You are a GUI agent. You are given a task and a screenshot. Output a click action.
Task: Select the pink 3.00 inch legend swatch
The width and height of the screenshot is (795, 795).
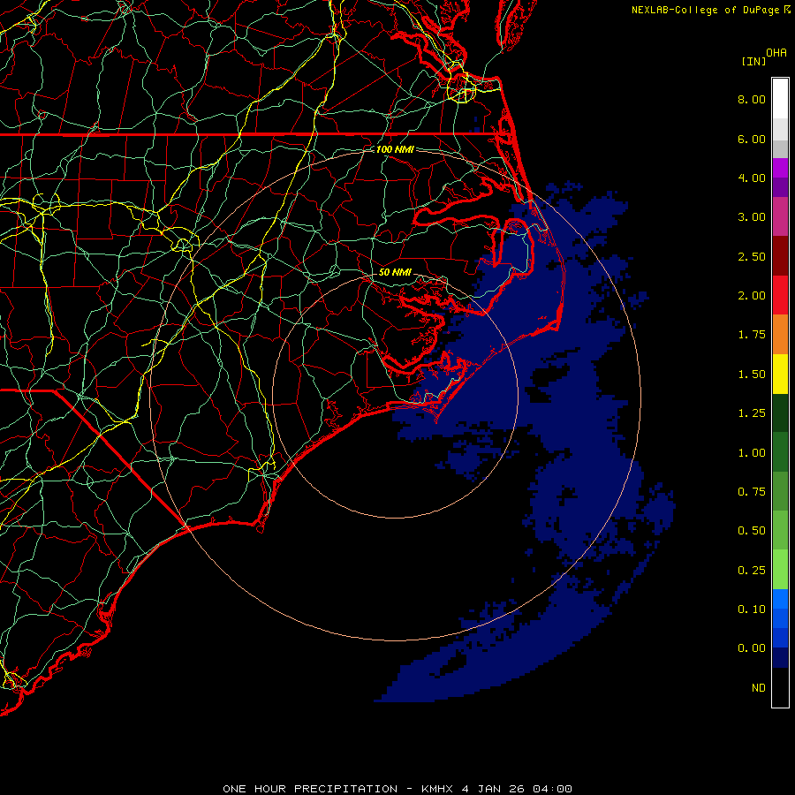coord(780,217)
